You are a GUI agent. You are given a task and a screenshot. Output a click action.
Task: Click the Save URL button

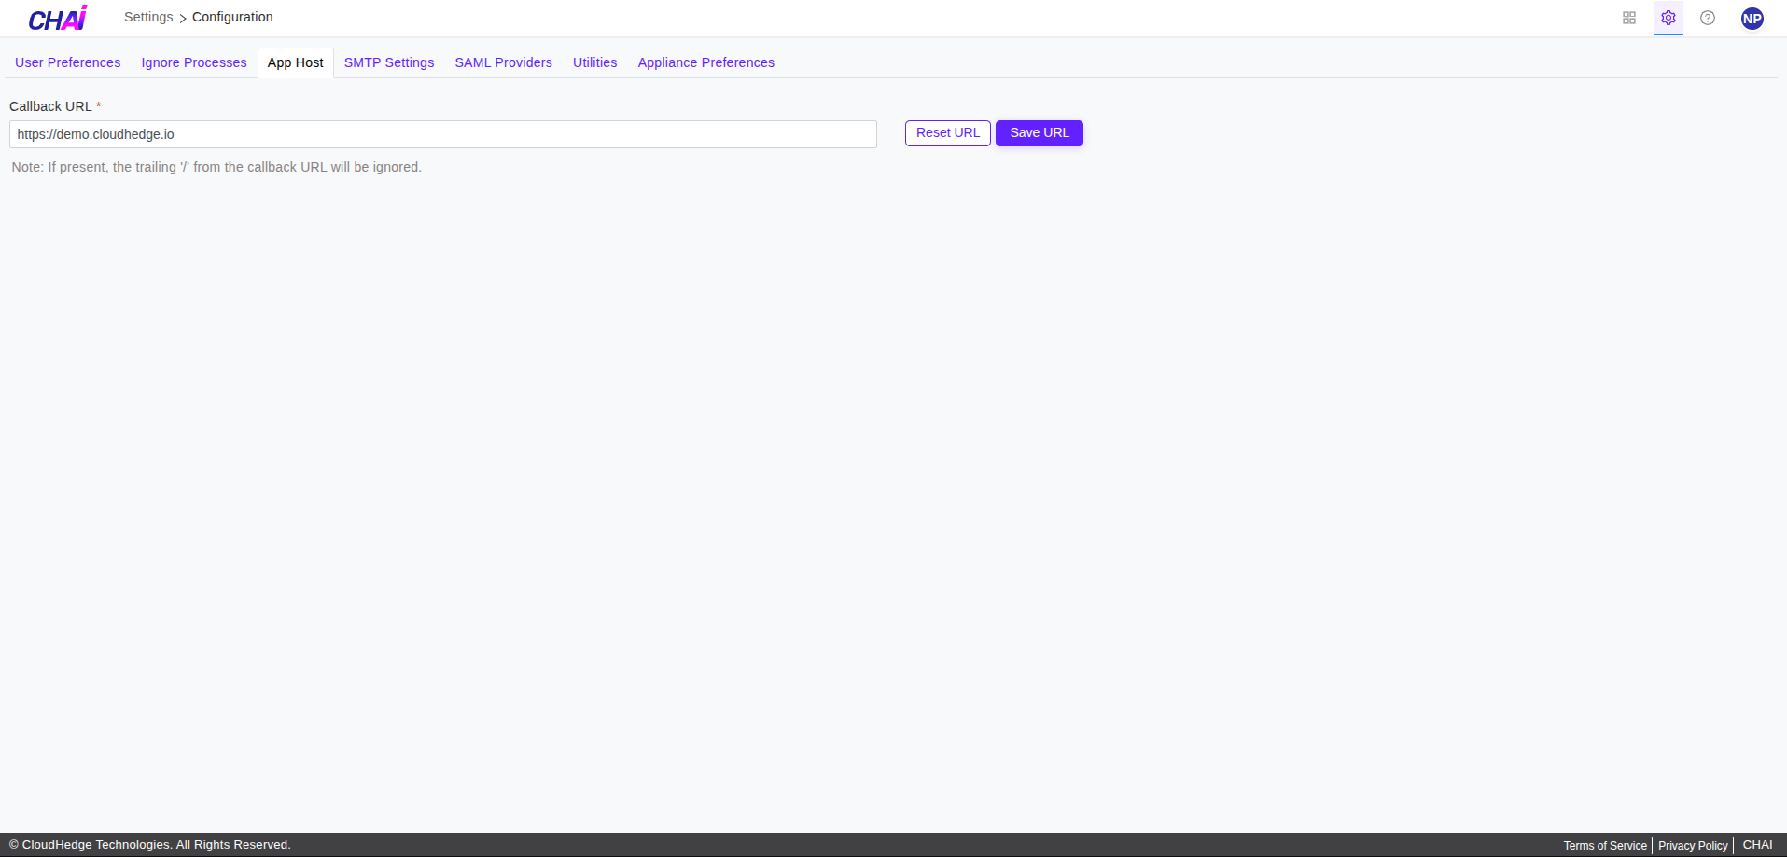click(1039, 133)
